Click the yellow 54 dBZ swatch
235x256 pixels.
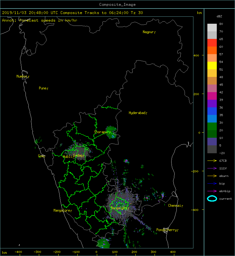click(x=212, y=65)
